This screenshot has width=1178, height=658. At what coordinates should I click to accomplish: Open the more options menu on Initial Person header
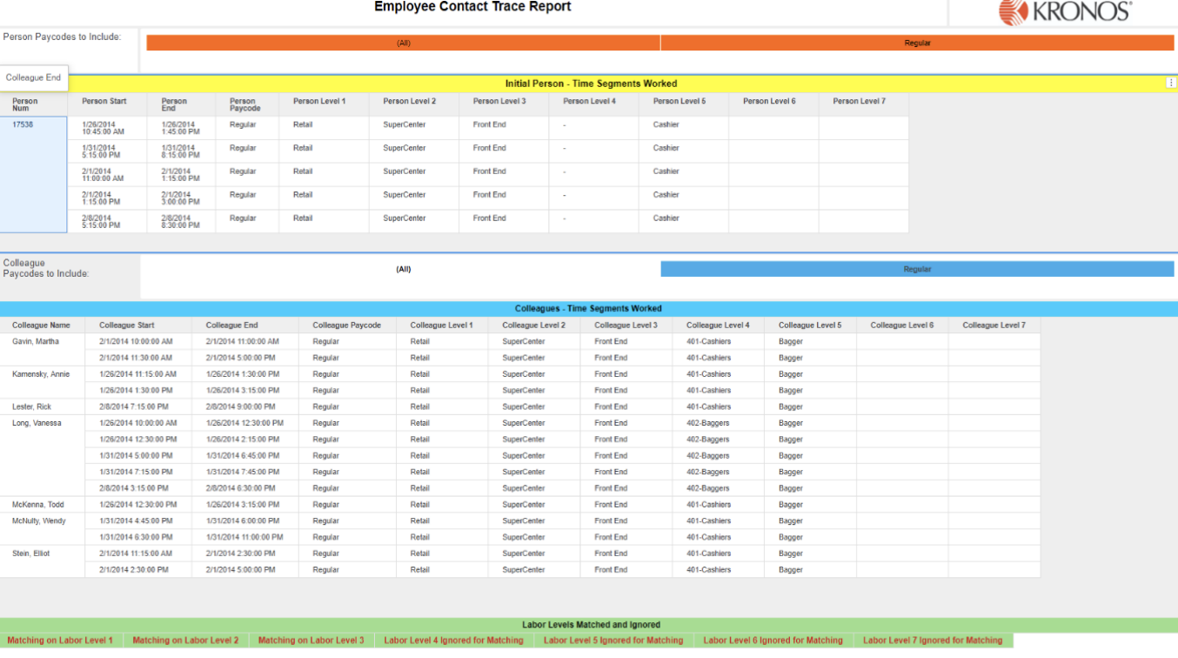click(x=1170, y=83)
